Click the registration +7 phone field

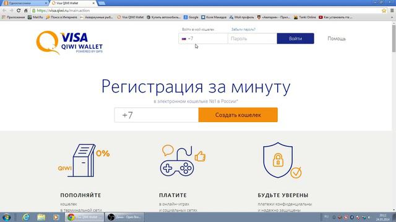coord(157,115)
